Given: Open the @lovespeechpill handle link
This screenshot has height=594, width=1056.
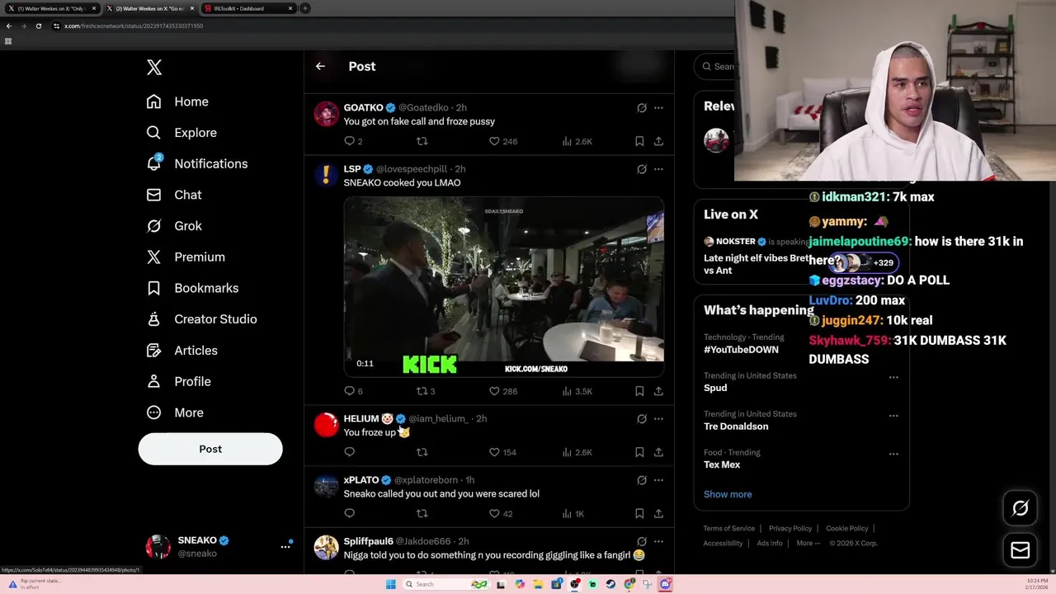Looking at the screenshot, I should (412, 169).
